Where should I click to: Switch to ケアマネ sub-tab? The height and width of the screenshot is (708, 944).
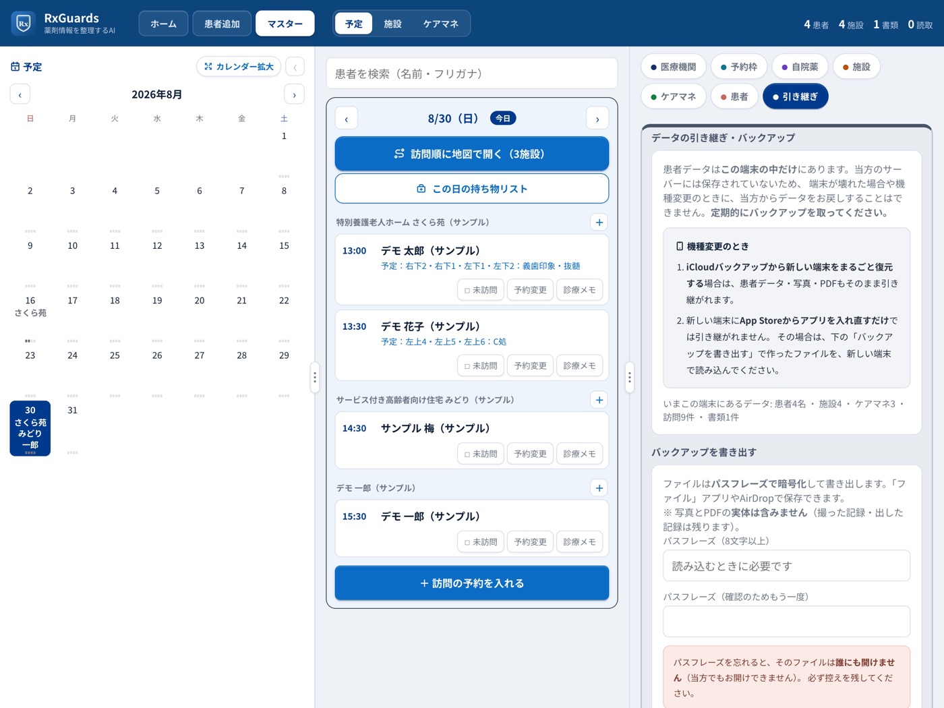pos(440,24)
